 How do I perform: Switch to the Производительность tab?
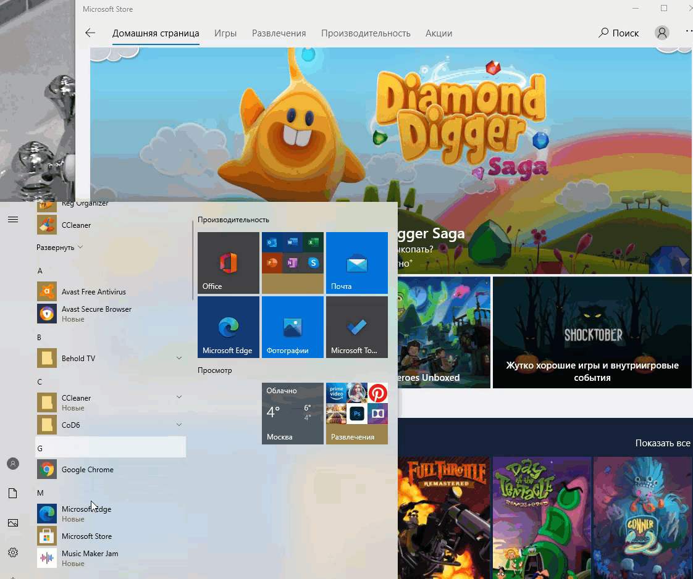point(366,33)
